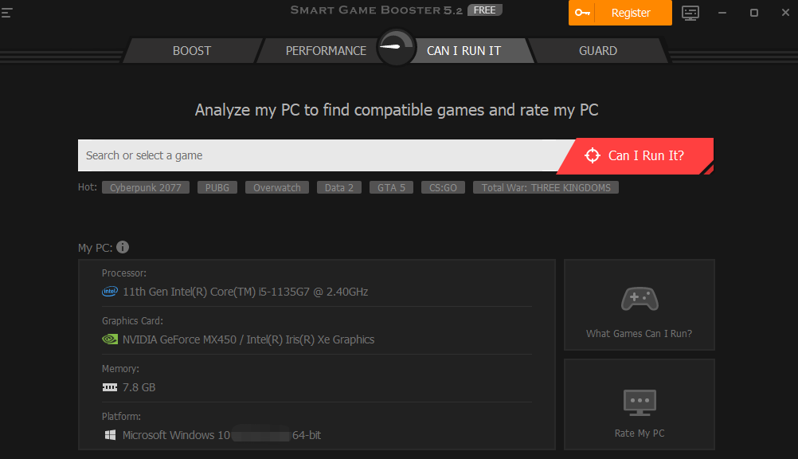Choose the CS:GO hot game tag
The width and height of the screenshot is (798, 459).
(443, 187)
